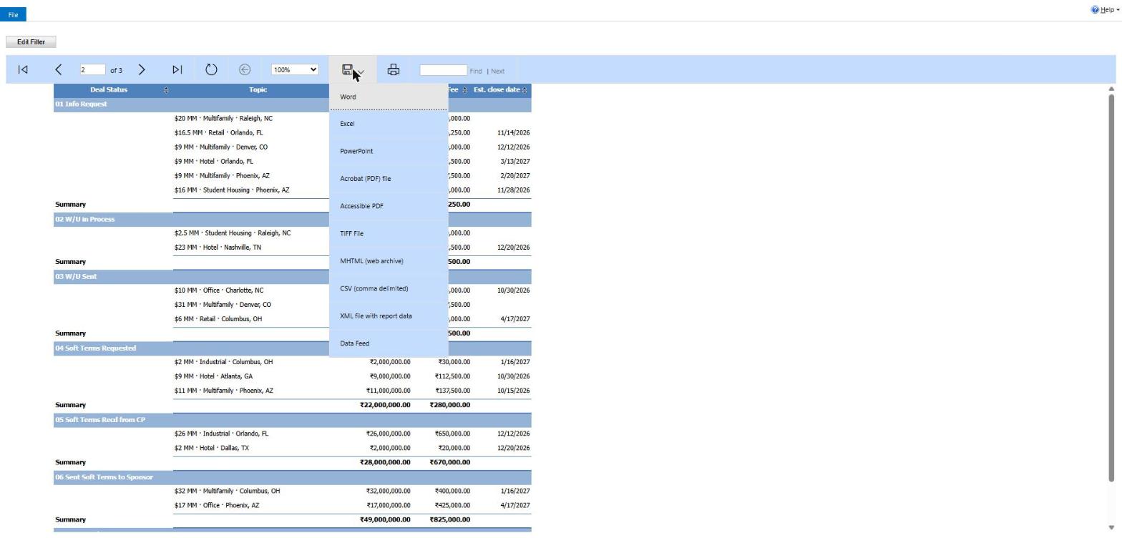This screenshot has width=1122, height=538.
Task: Expand the Help menu arrow
Action: coord(1118,10)
